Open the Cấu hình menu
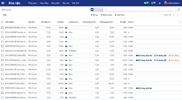 coord(75,3)
